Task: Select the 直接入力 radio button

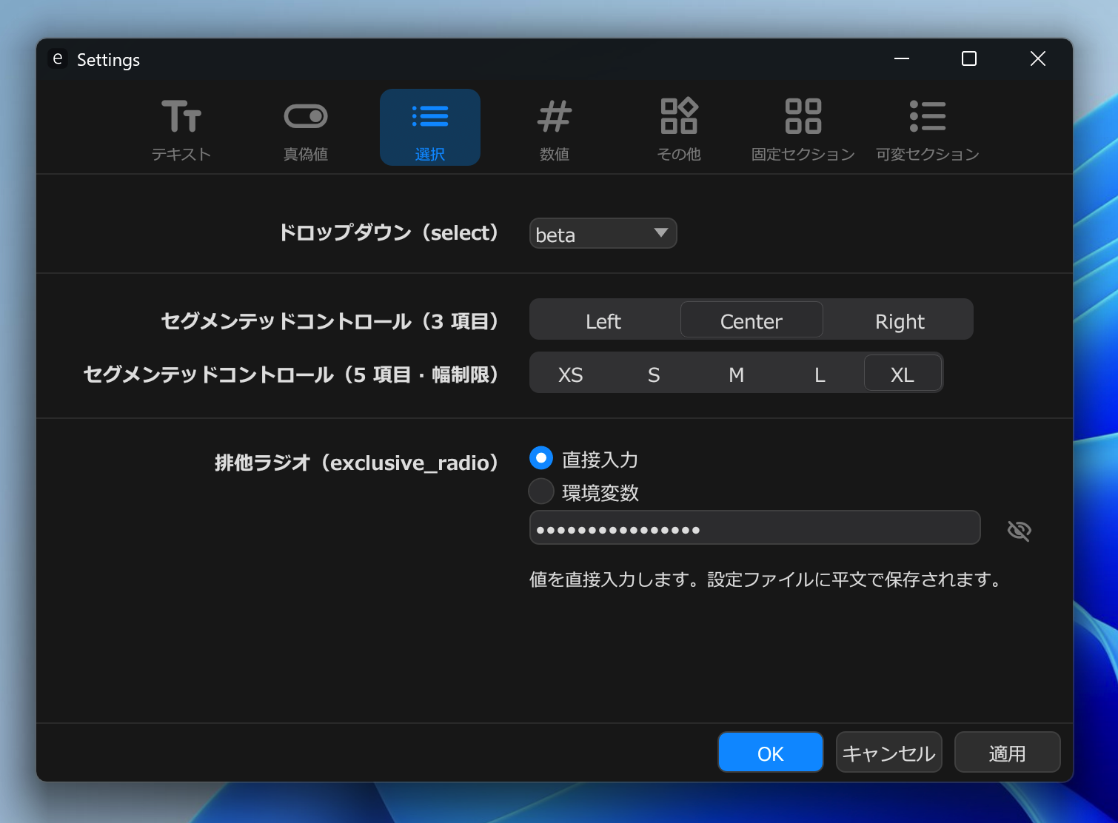Action: pos(541,458)
